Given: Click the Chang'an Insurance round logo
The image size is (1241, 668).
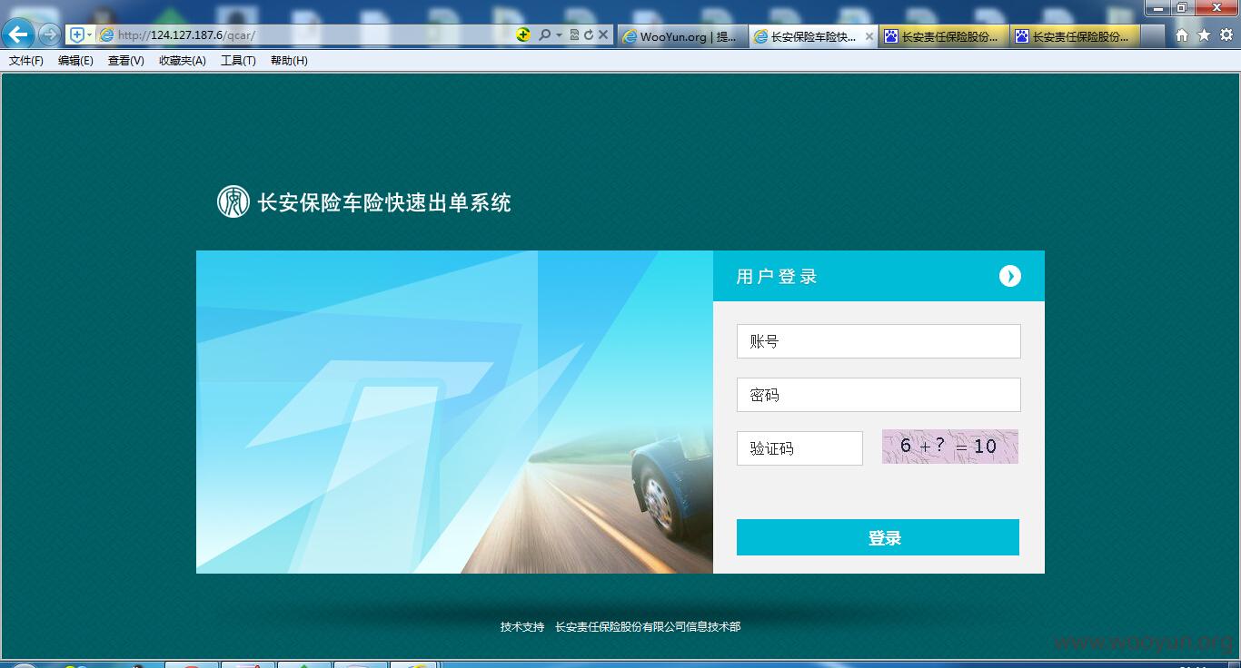Looking at the screenshot, I should click(233, 201).
